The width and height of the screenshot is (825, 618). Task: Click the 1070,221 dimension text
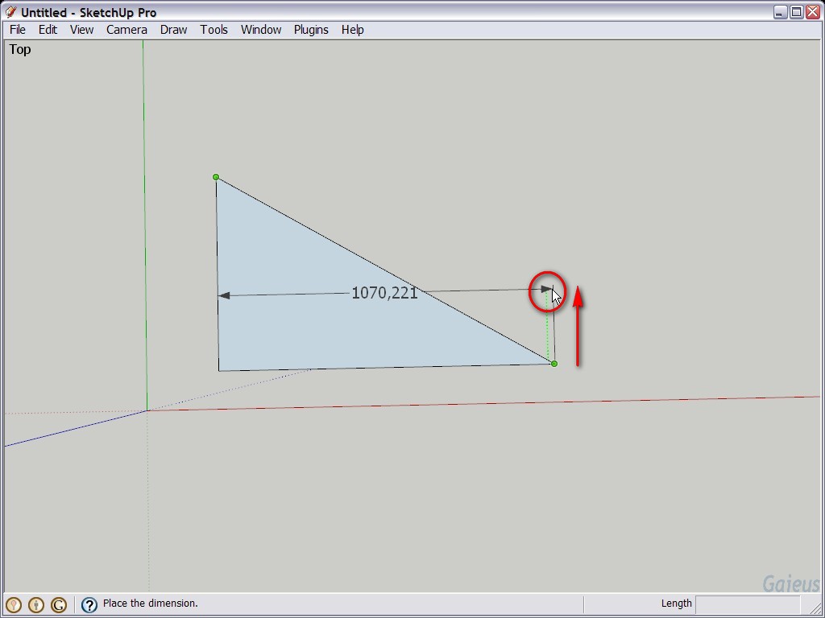[x=384, y=293]
